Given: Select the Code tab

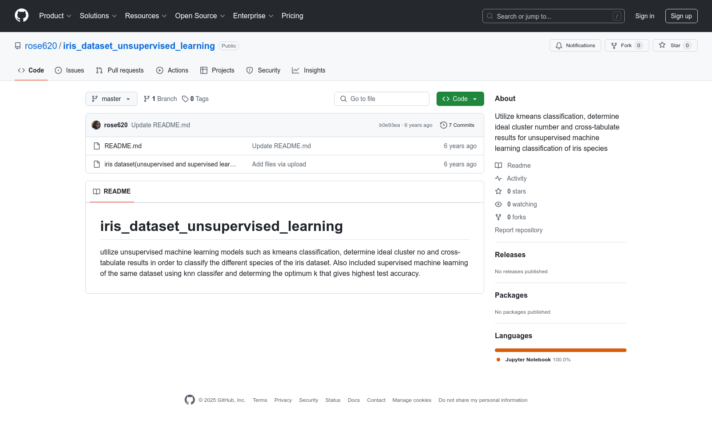Looking at the screenshot, I should point(31,70).
